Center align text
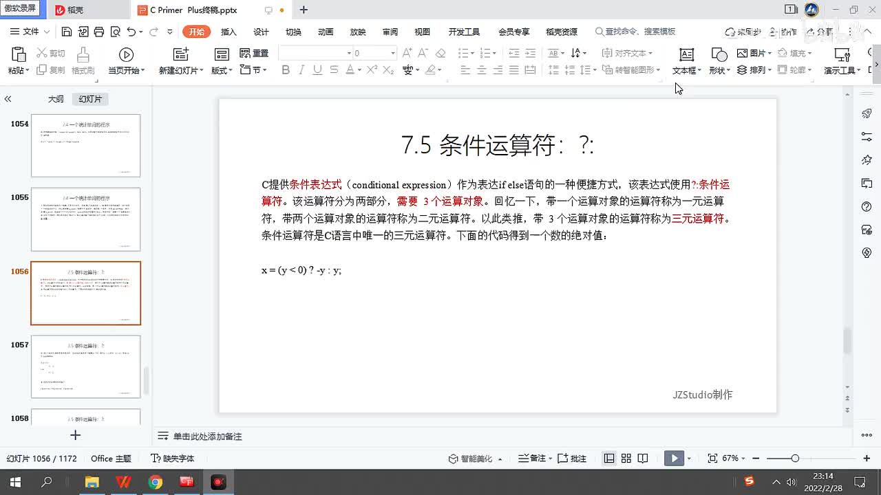The width and height of the screenshot is (881, 495). pos(481,69)
